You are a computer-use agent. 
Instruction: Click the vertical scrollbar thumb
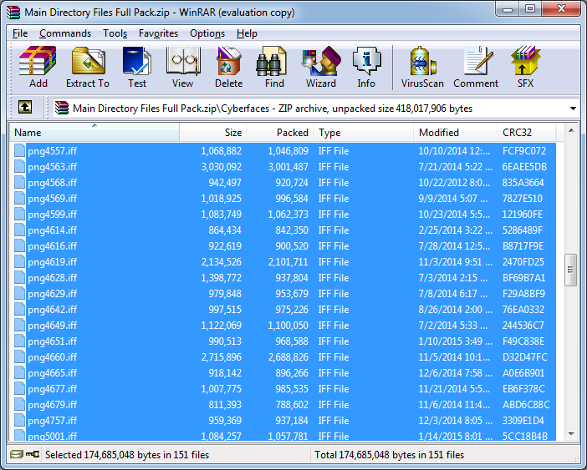pyautogui.click(x=570, y=270)
